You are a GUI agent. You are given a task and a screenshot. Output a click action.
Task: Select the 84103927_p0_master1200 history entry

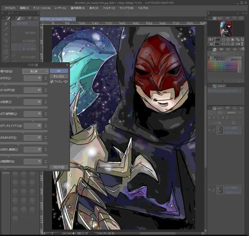(x=225, y=91)
